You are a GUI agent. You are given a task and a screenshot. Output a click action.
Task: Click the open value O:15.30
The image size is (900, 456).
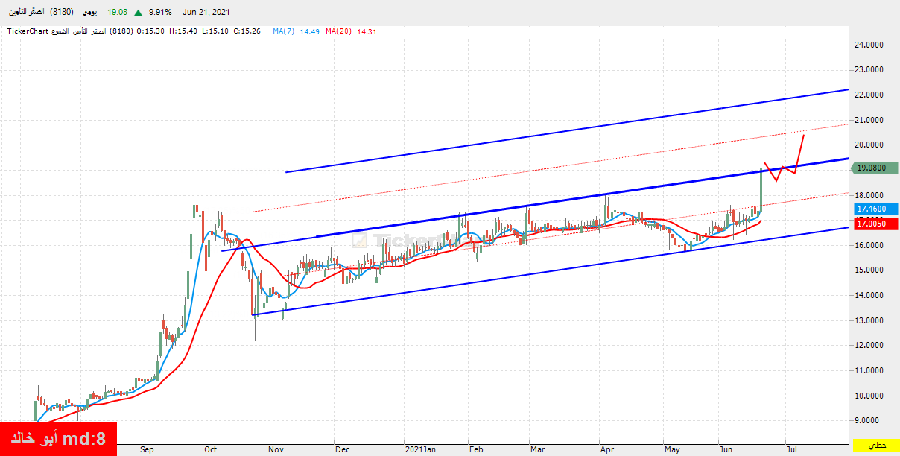151,31
